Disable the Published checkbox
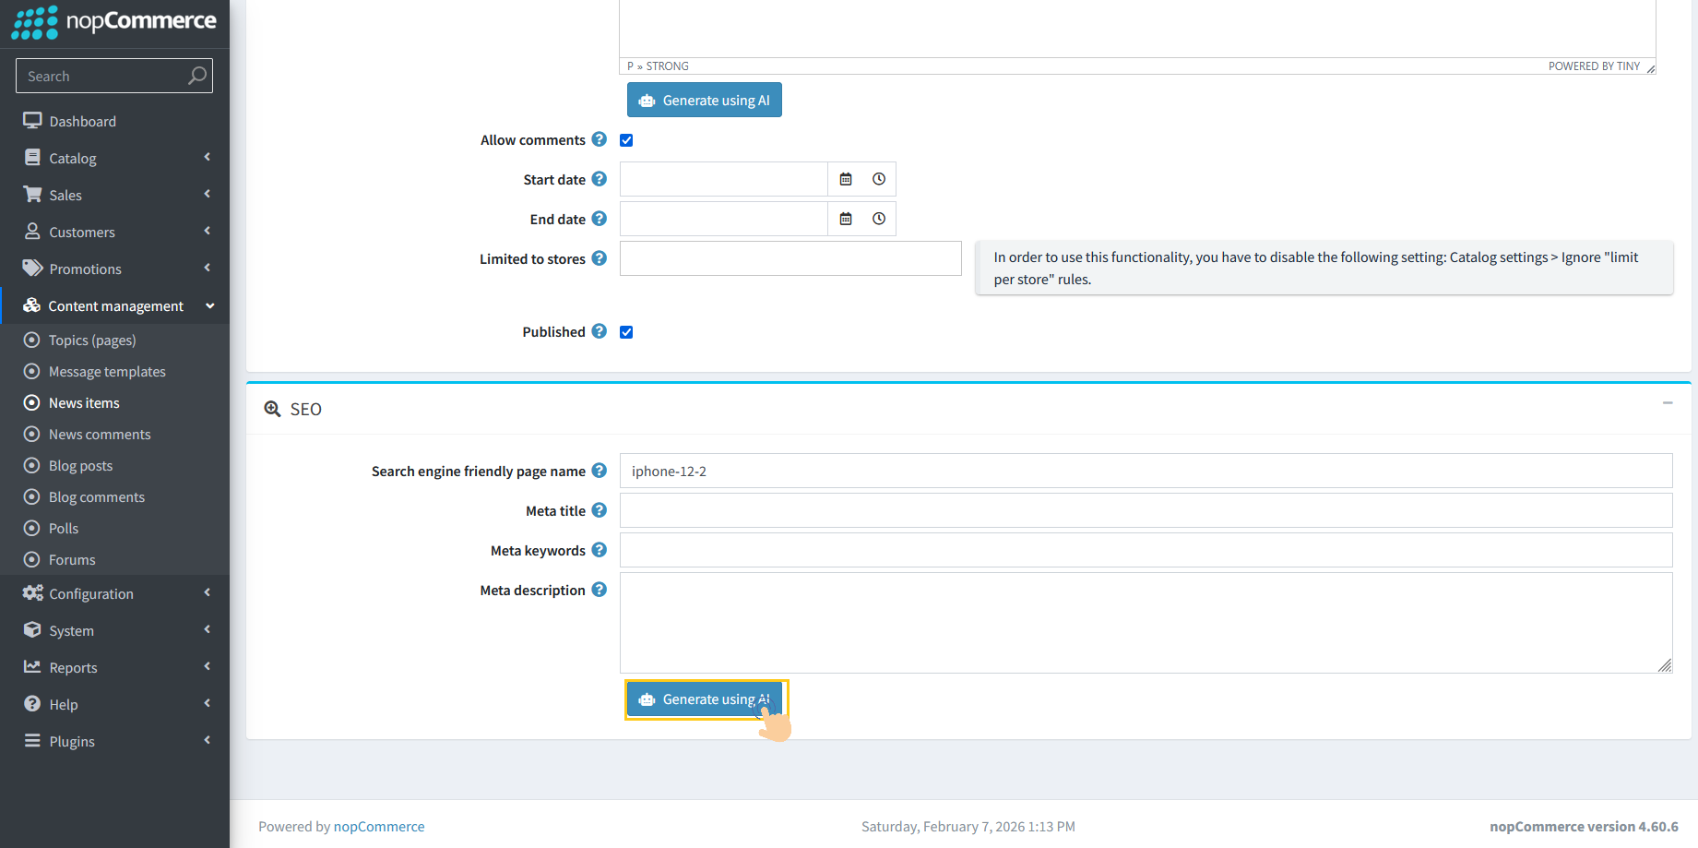The height and width of the screenshot is (848, 1698). click(626, 331)
